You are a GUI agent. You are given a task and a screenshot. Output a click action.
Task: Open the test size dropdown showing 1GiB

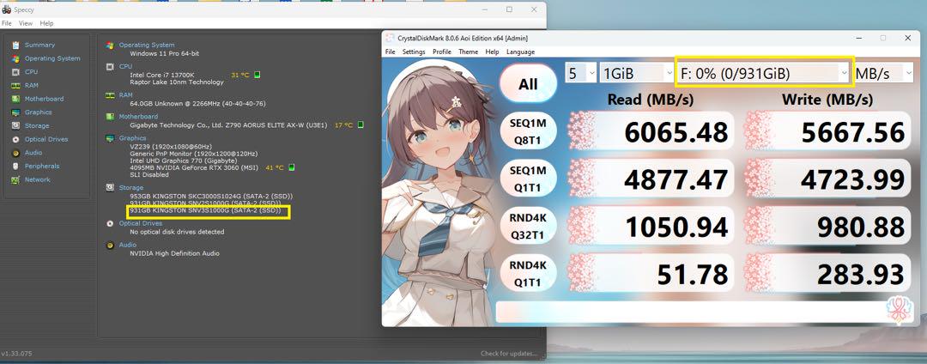point(637,73)
